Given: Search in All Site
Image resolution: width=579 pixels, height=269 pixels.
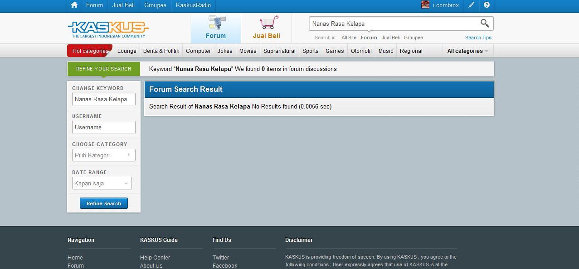Looking at the screenshot, I should [349, 38].
